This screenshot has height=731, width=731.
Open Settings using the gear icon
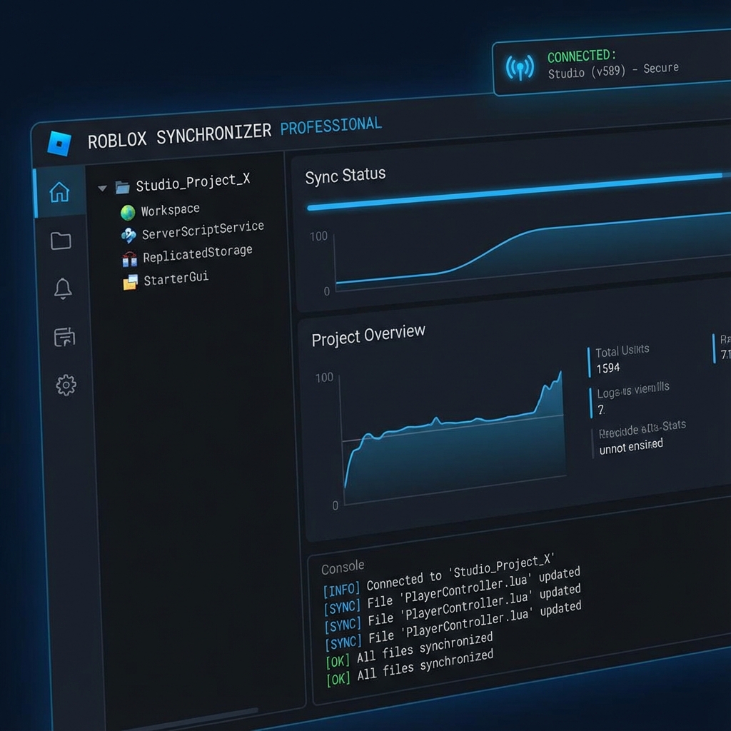65,385
